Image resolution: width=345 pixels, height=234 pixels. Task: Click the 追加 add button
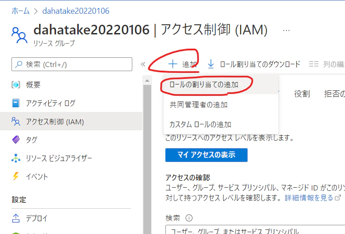pos(183,64)
